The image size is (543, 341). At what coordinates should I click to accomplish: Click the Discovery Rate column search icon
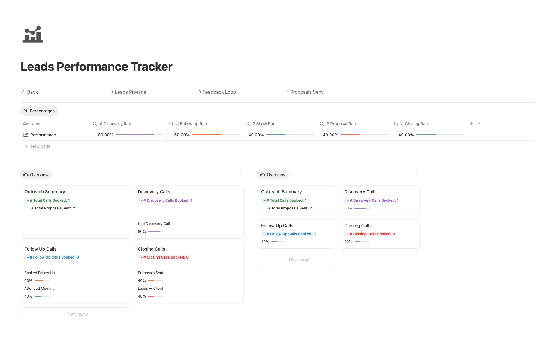coord(95,124)
